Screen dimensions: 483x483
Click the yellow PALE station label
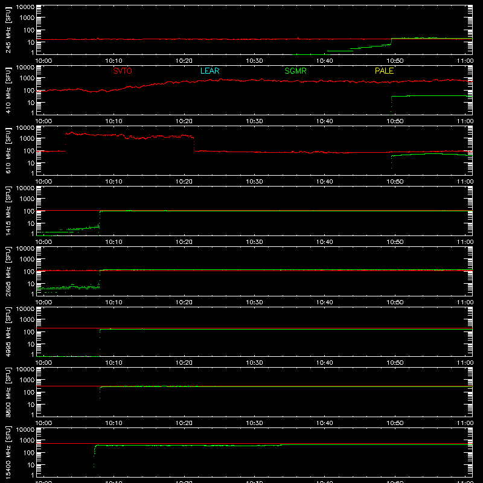pyautogui.click(x=384, y=71)
